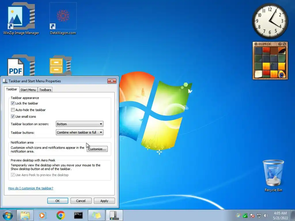Click the white puzzle tile
295x221 pixels.
tap(258, 74)
